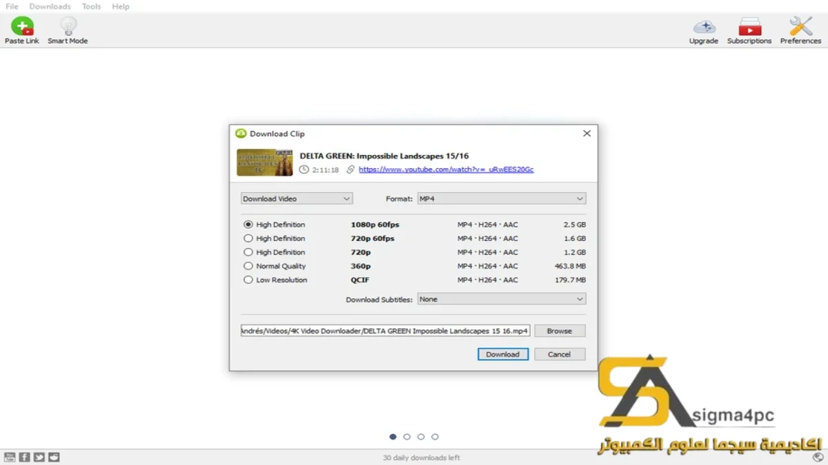Open the Downloads menu

point(50,6)
